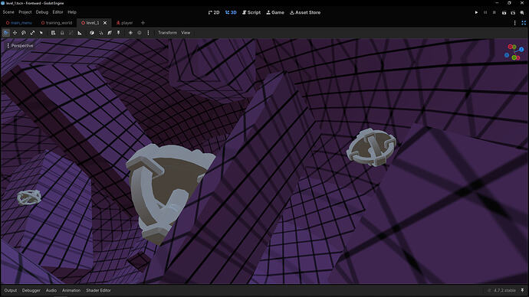Stop the running project
Screen dimensions: 529x297
[495, 12]
